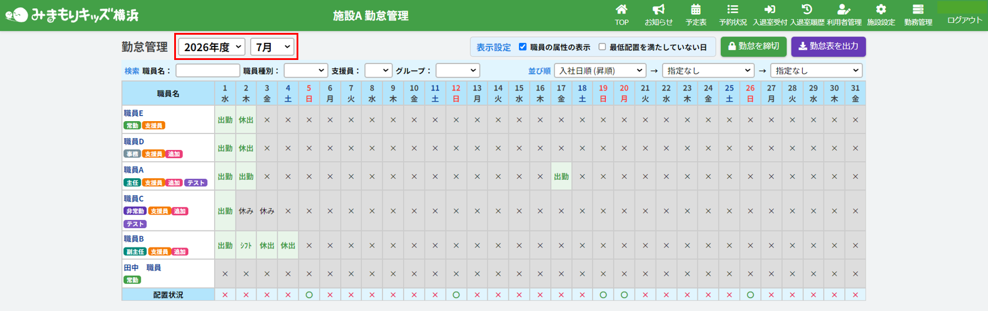Open the 予約状況 list icon
988x311 pixels.
pyautogui.click(x=733, y=15)
